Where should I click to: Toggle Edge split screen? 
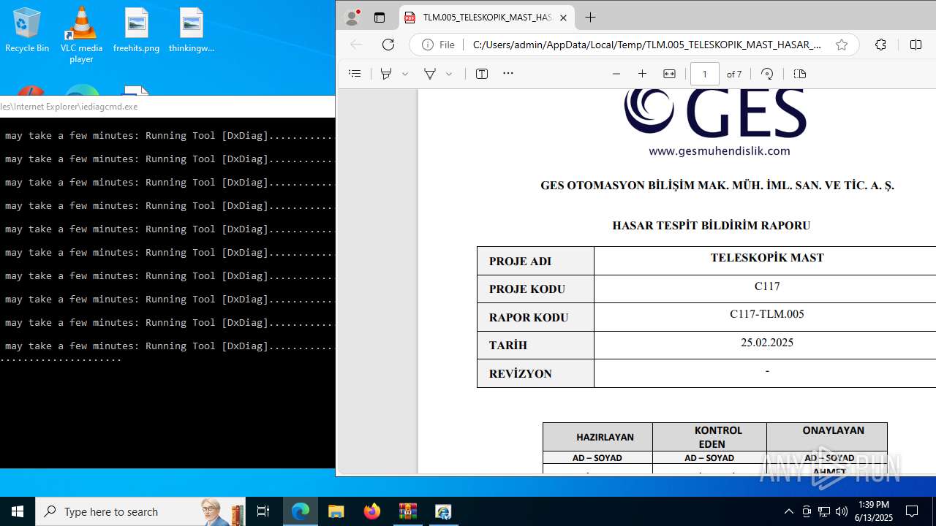click(x=916, y=45)
